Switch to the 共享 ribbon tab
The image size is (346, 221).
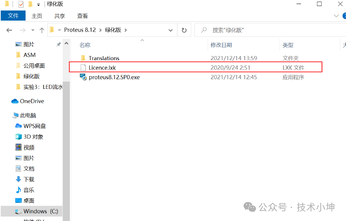pyautogui.click(x=60, y=16)
